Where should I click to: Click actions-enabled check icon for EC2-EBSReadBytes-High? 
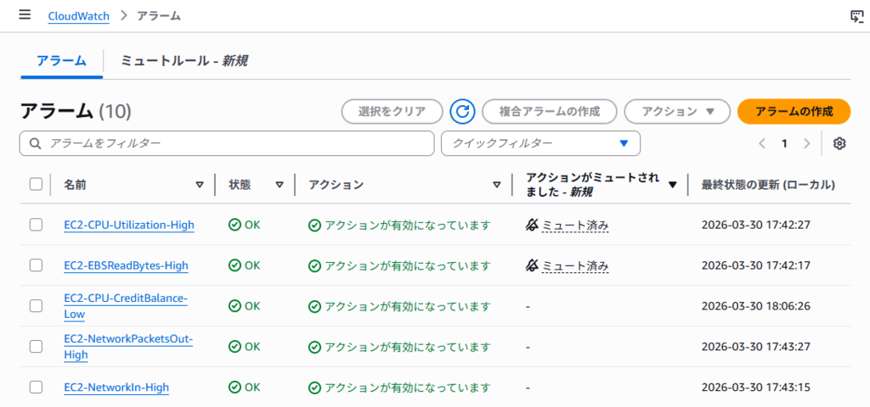coord(314,266)
